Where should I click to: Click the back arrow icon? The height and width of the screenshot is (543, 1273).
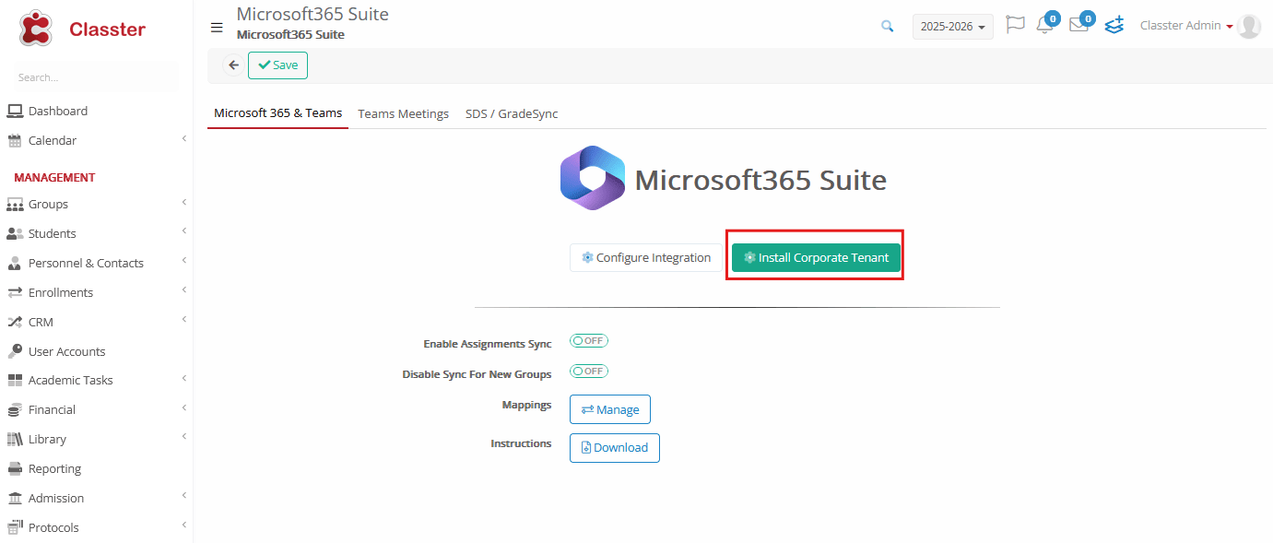[233, 65]
